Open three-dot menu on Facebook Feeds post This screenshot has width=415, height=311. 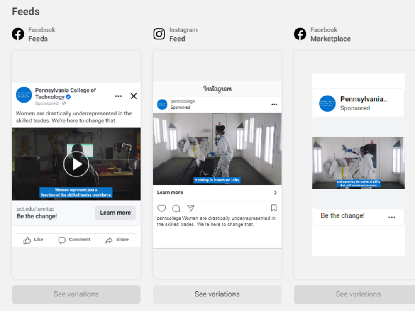(x=118, y=96)
